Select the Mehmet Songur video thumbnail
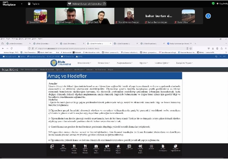 (70, 16)
